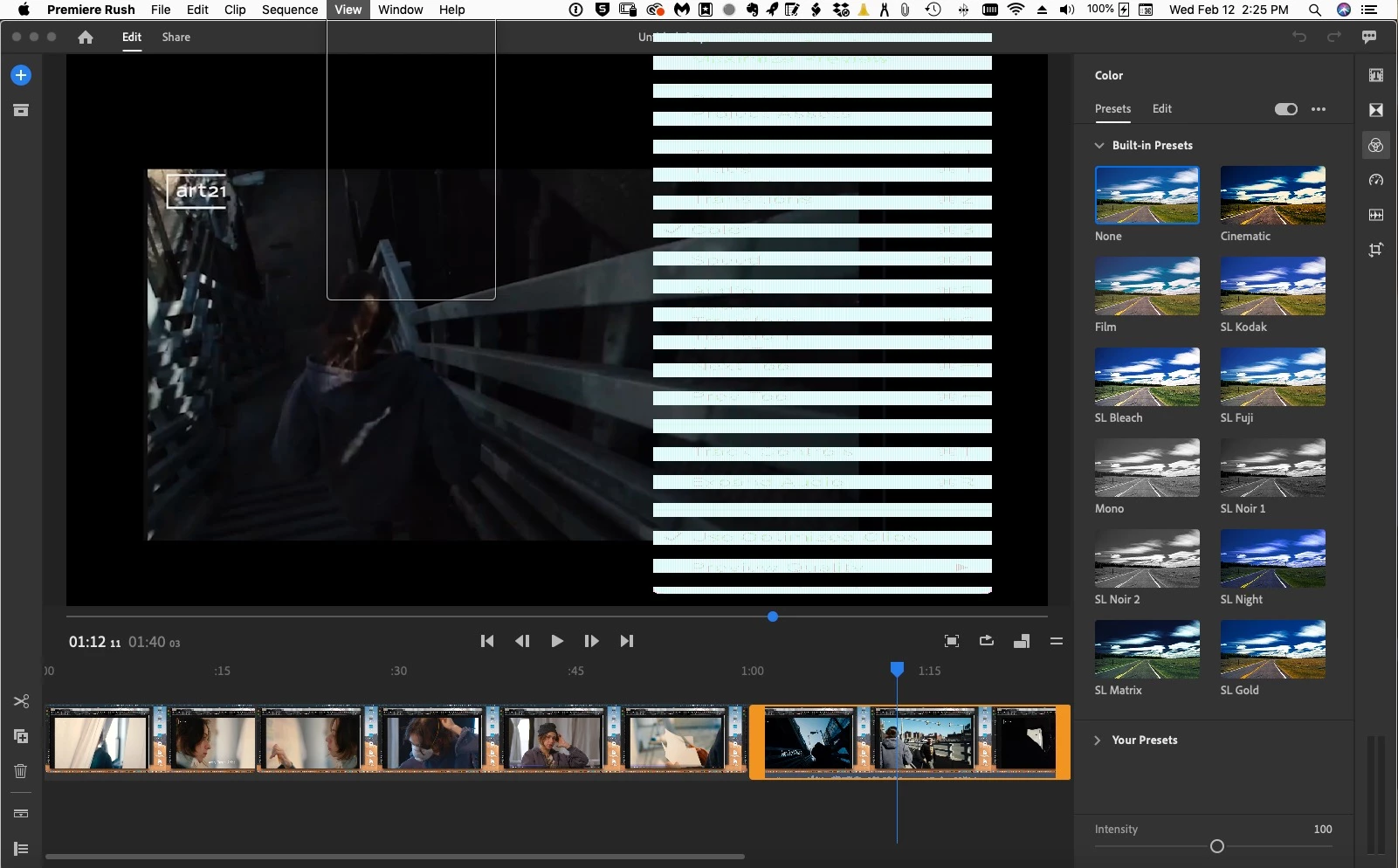1398x868 pixels.
Task: Apply the SL Fuji color preset
Action: [x=1273, y=376]
